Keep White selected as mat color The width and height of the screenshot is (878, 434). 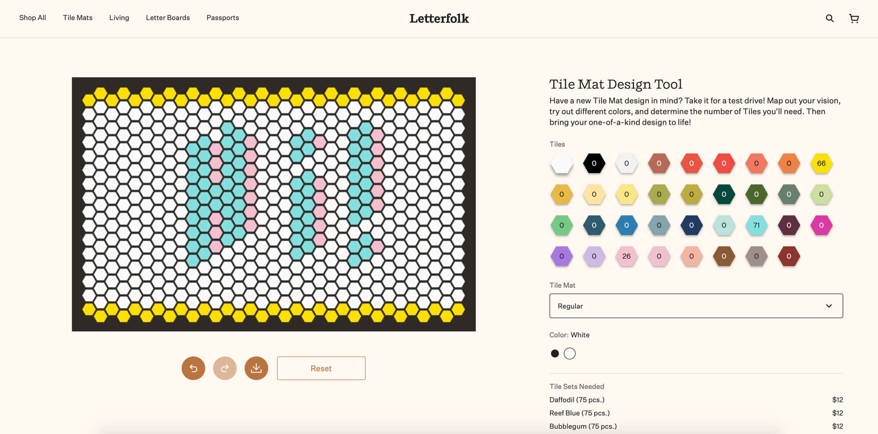point(570,353)
